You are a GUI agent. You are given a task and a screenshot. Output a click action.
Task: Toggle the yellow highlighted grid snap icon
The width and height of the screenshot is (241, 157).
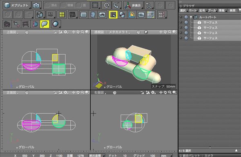[113, 15]
